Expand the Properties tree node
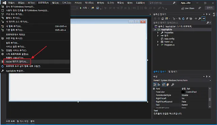217x125 pixels. coord(158,33)
